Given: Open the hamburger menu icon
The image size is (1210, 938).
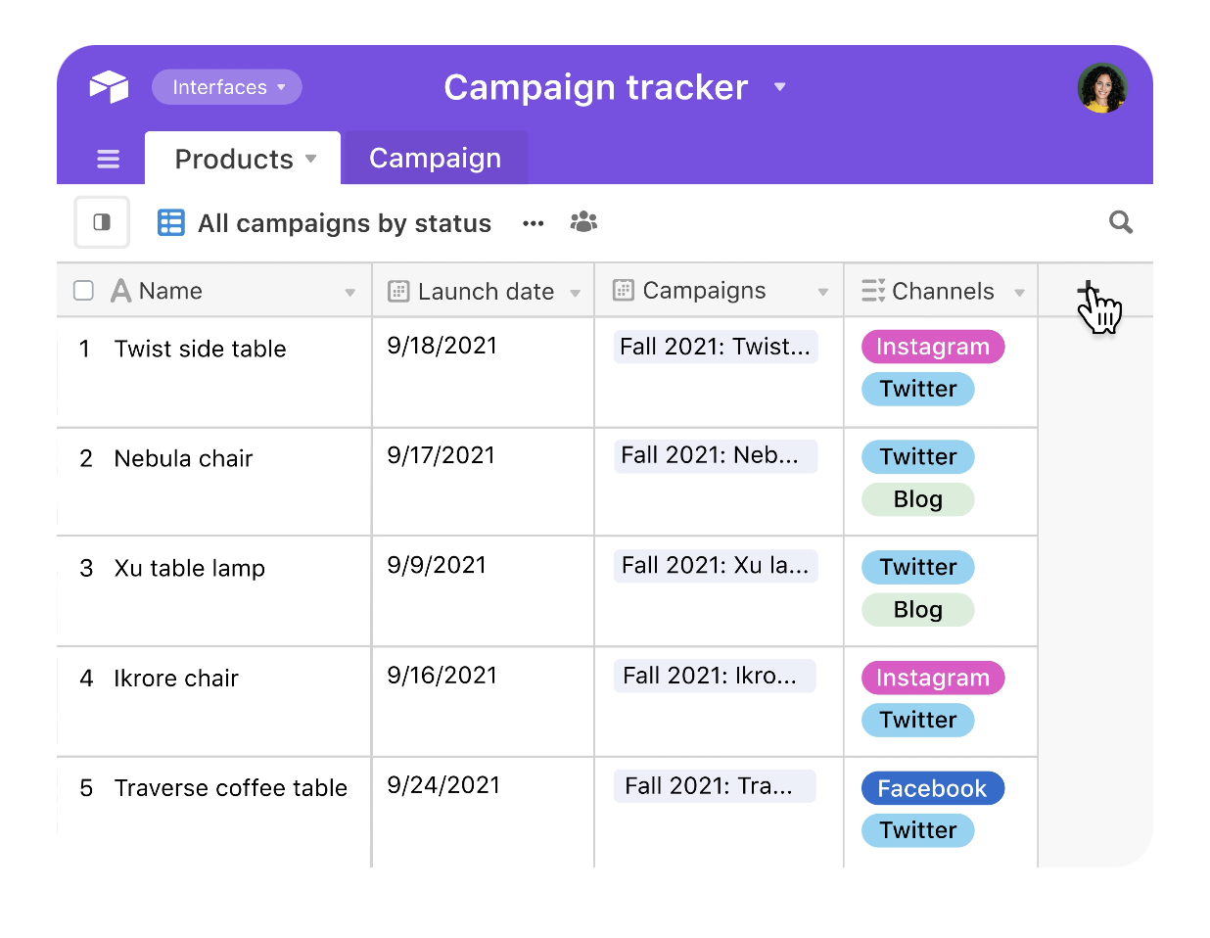Looking at the screenshot, I should click(109, 159).
